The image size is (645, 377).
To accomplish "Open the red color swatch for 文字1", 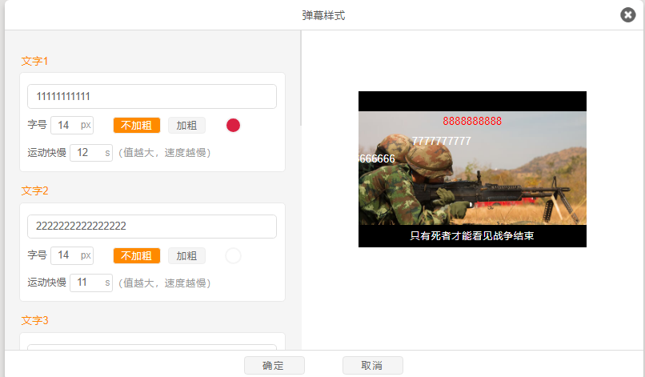I will point(233,125).
